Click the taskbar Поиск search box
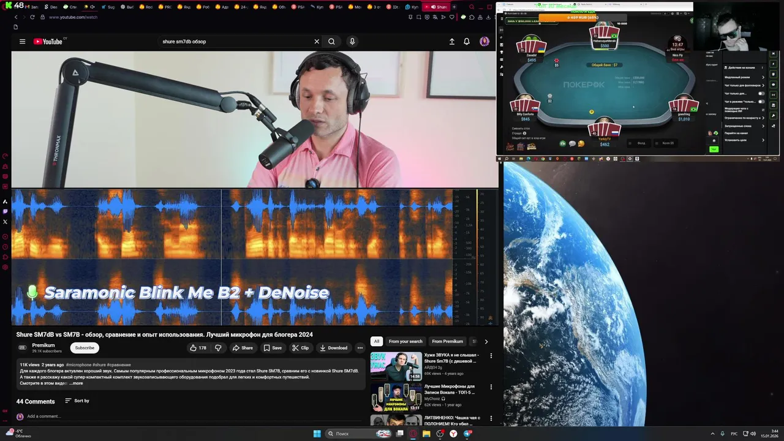This screenshot has height=441, width=784. (359, 434)
